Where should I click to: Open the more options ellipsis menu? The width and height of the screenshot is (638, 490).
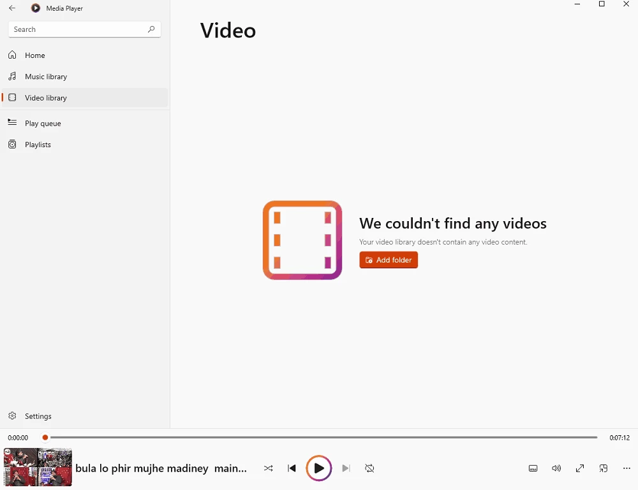[x=627, y=468]
